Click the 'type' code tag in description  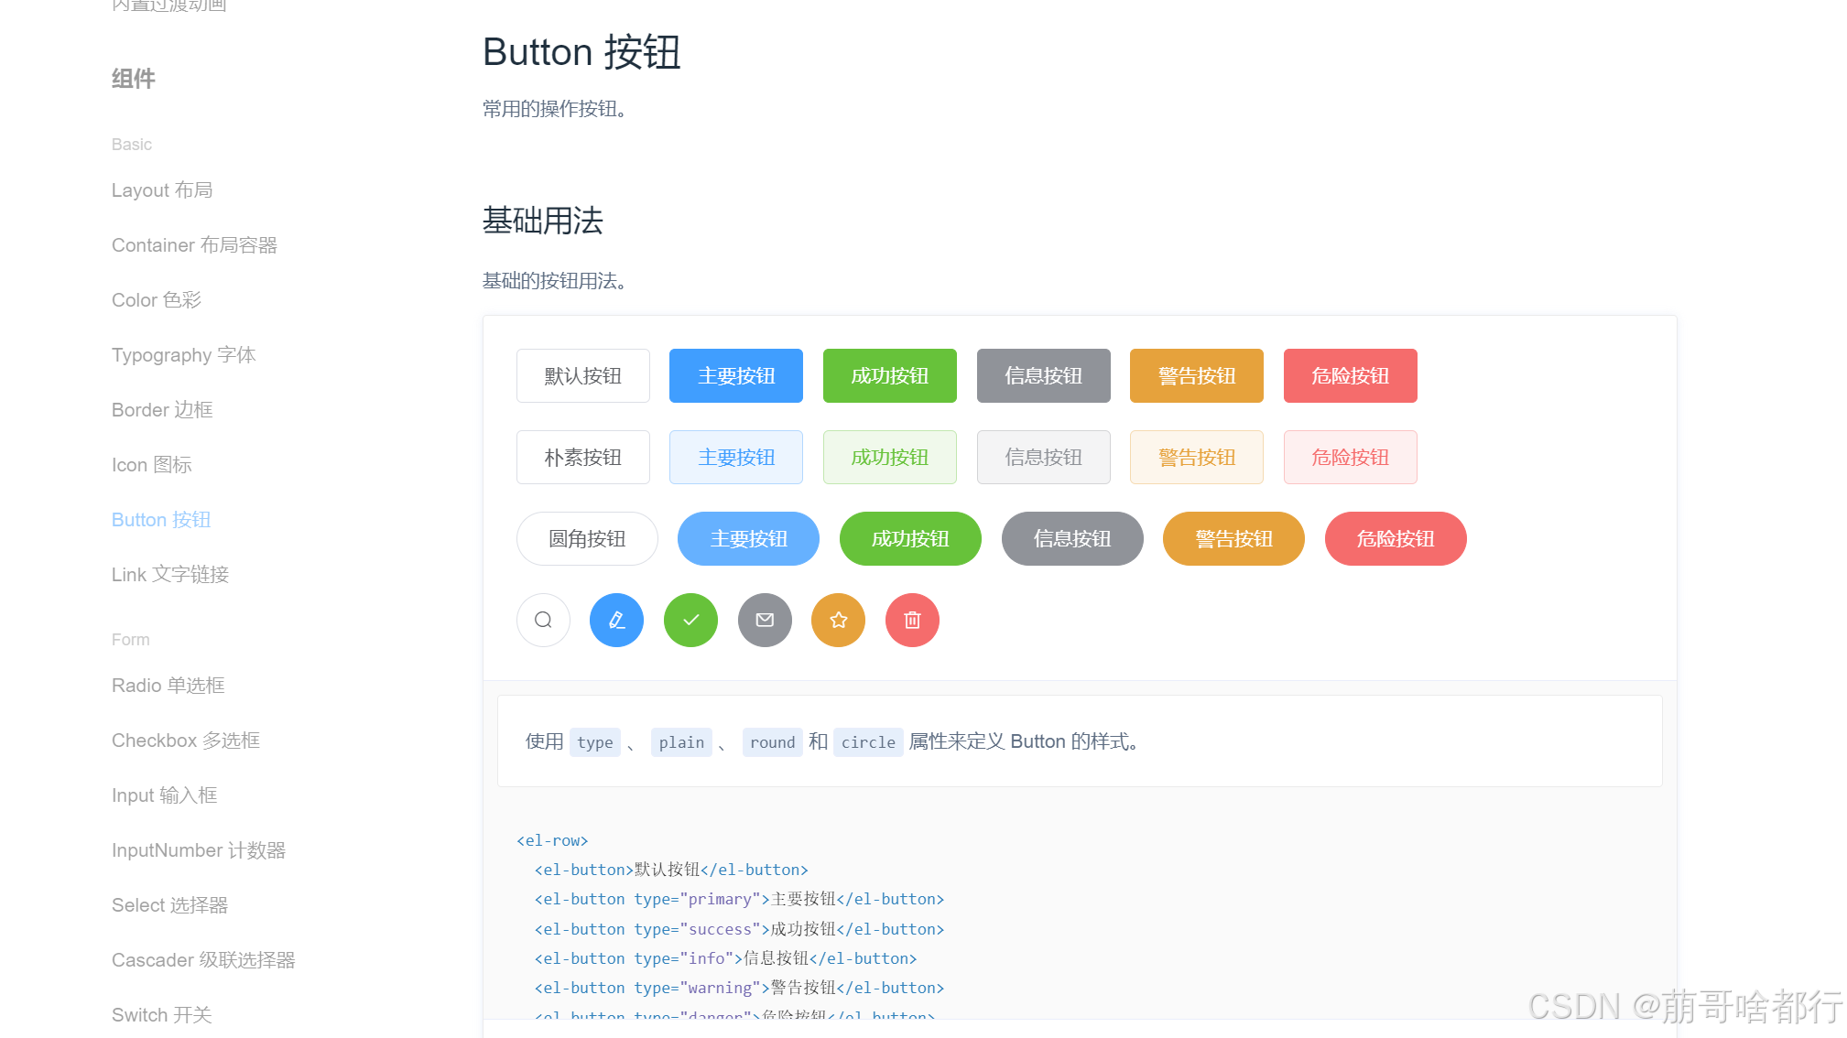(x=595, y=742)
